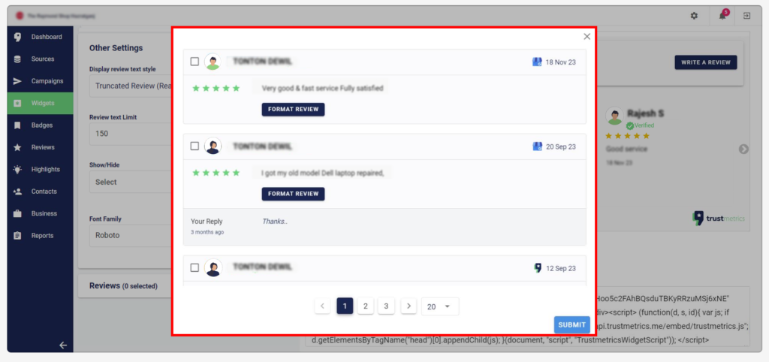The width and height of the screenshot is (769, 362).
Task: Tick the checkbox for the 18 Nov 23 review
Action: [x=195, y=62]
